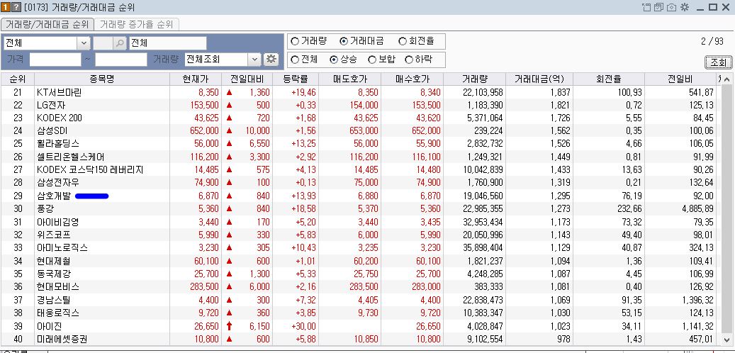The image size is (735, 353).
Task: Select the 삼호개발 stock name
Action: click(x=53, y=196)
